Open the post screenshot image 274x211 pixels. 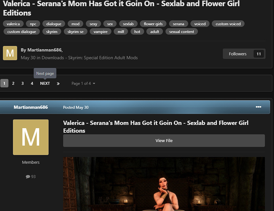[164, 184]
